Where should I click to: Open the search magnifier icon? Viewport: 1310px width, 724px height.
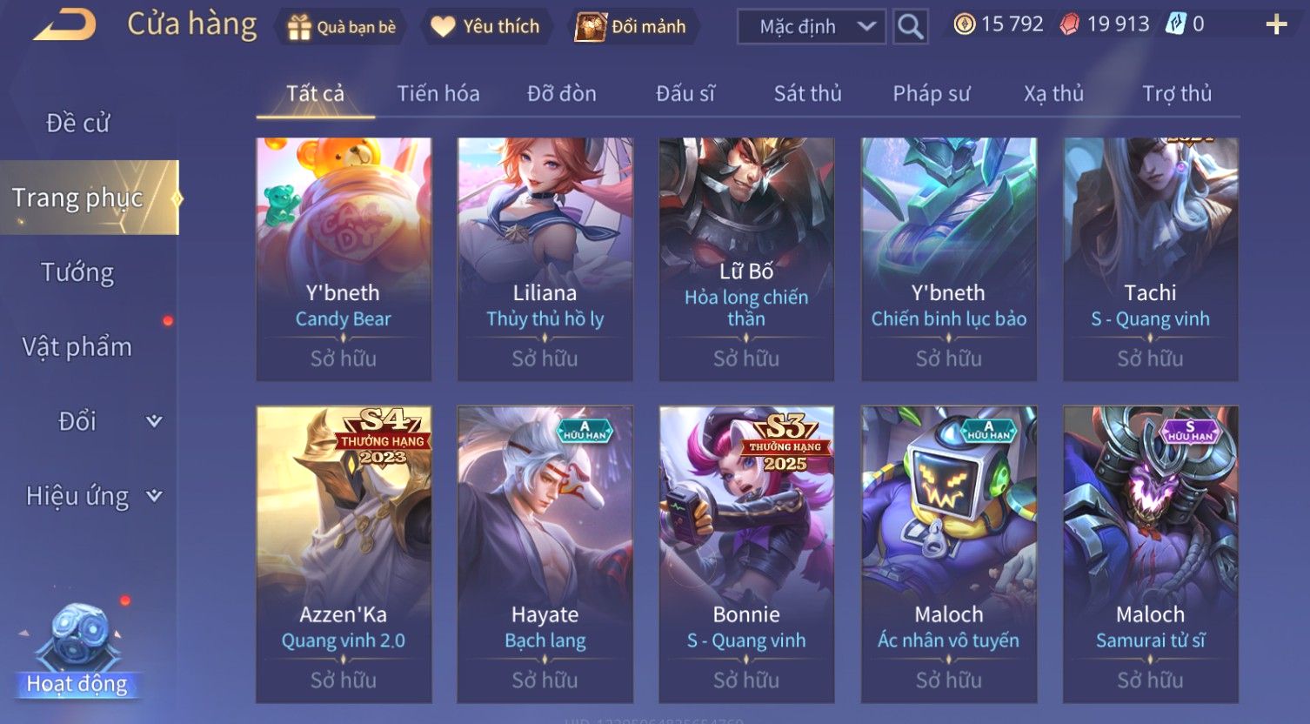[x=910, y=27]
